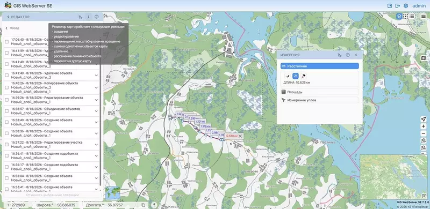Expand the 16:36:17 Создание подобъекта entry
This screenshot has height=209, width=430.
pyautogui.click(x=96, y=167)
